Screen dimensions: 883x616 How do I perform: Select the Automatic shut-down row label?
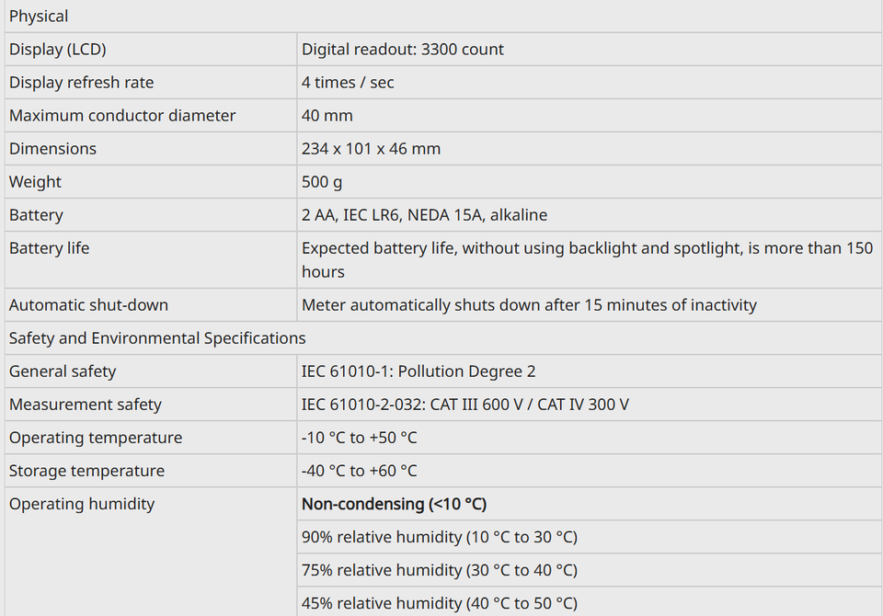(x=88, y=305)
